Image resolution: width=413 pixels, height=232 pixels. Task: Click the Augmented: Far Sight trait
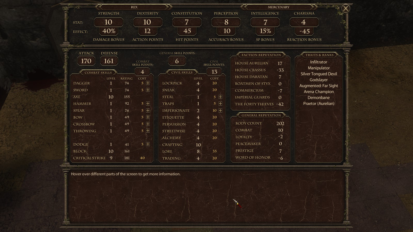pos(319,86)
